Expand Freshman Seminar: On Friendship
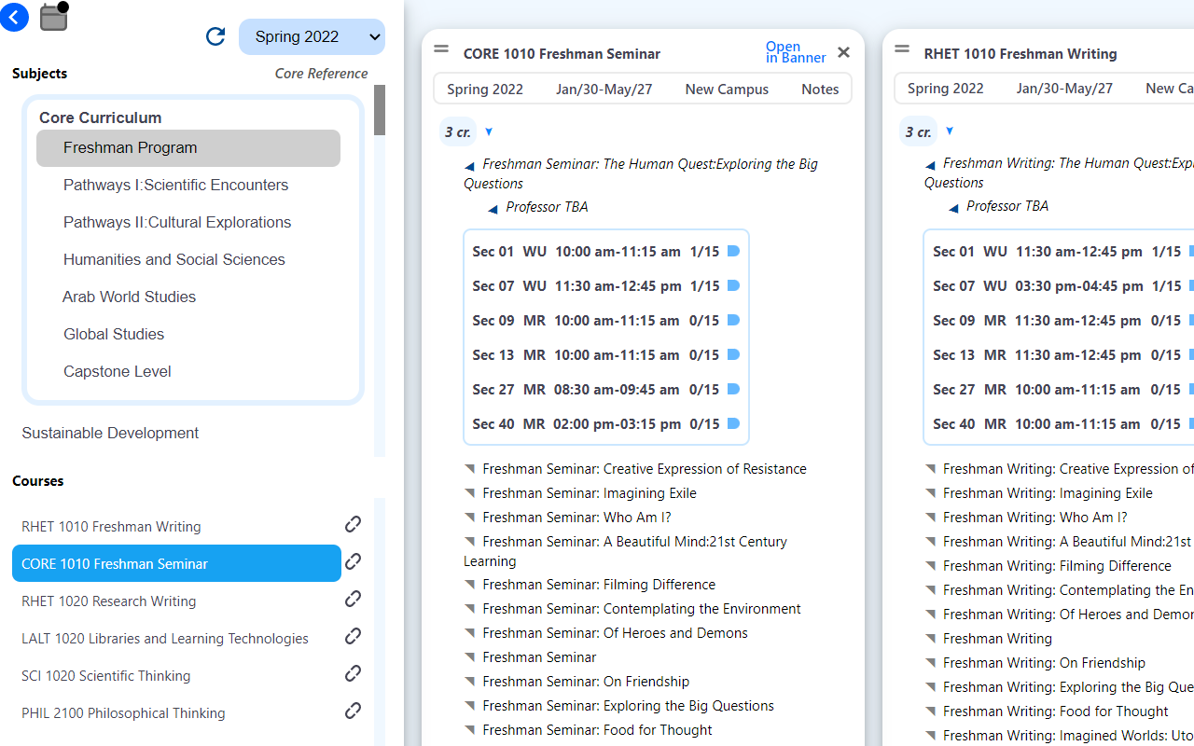Image resolution: width=1194 pixels, height=746 pixels. click(469, 681)
